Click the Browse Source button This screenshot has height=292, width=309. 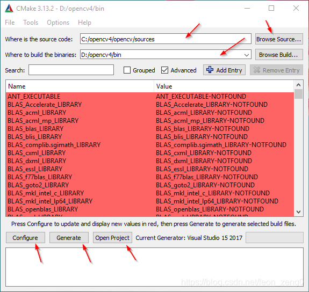pos(279,39)
